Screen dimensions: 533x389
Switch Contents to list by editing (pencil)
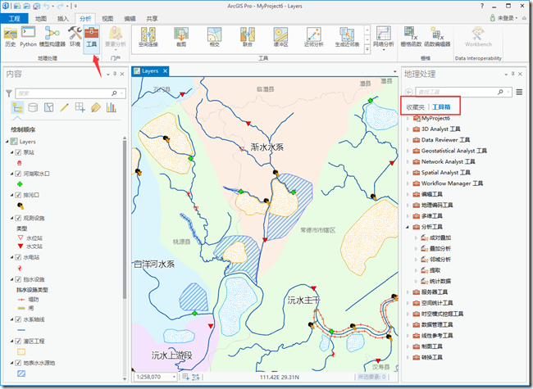pyautogui.click(x=64, y=107)
